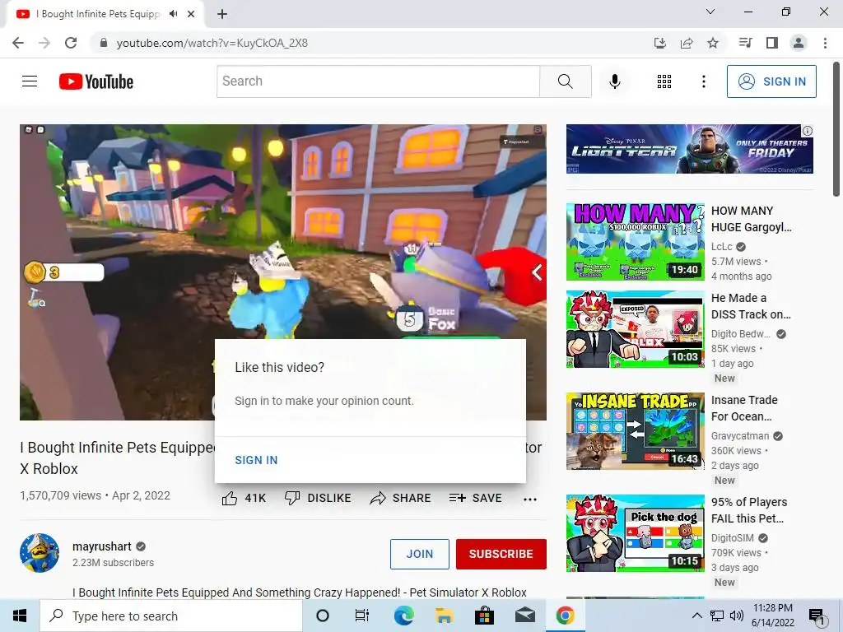
Task: Click the Lightyear banner advertisement
Action: tap(689, 149)
